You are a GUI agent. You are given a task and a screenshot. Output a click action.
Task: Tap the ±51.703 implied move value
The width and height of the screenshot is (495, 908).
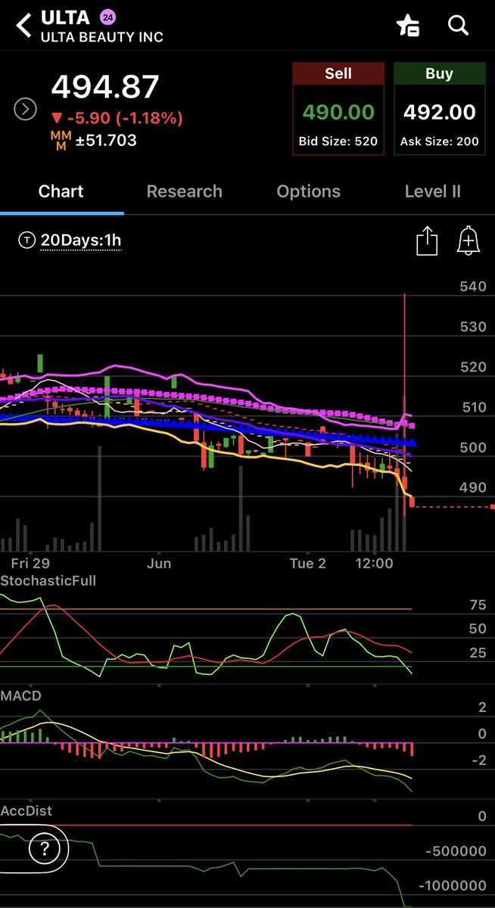click(x=106, y=141)
